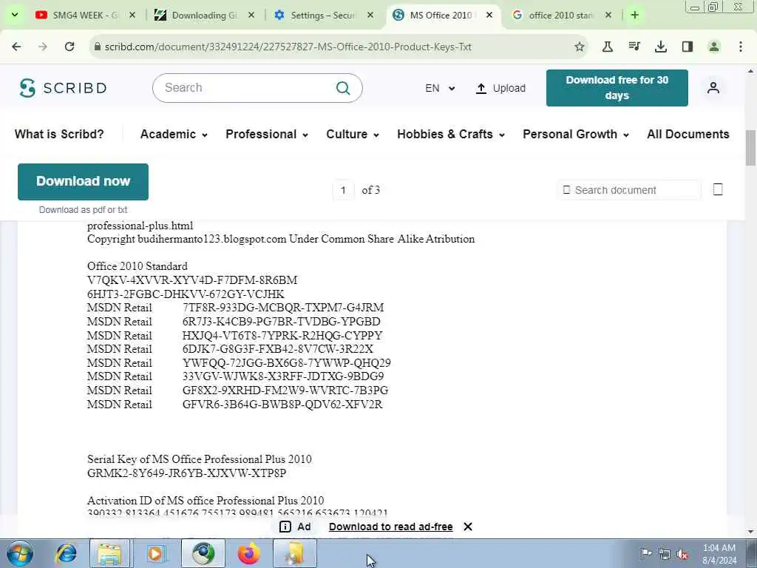
Task: Go back to previous page
Action: click(x=16, y=47)
